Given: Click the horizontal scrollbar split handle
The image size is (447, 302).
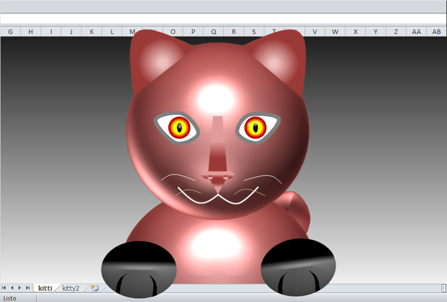Looking at the screenshot, I should [x=443, y=288].
